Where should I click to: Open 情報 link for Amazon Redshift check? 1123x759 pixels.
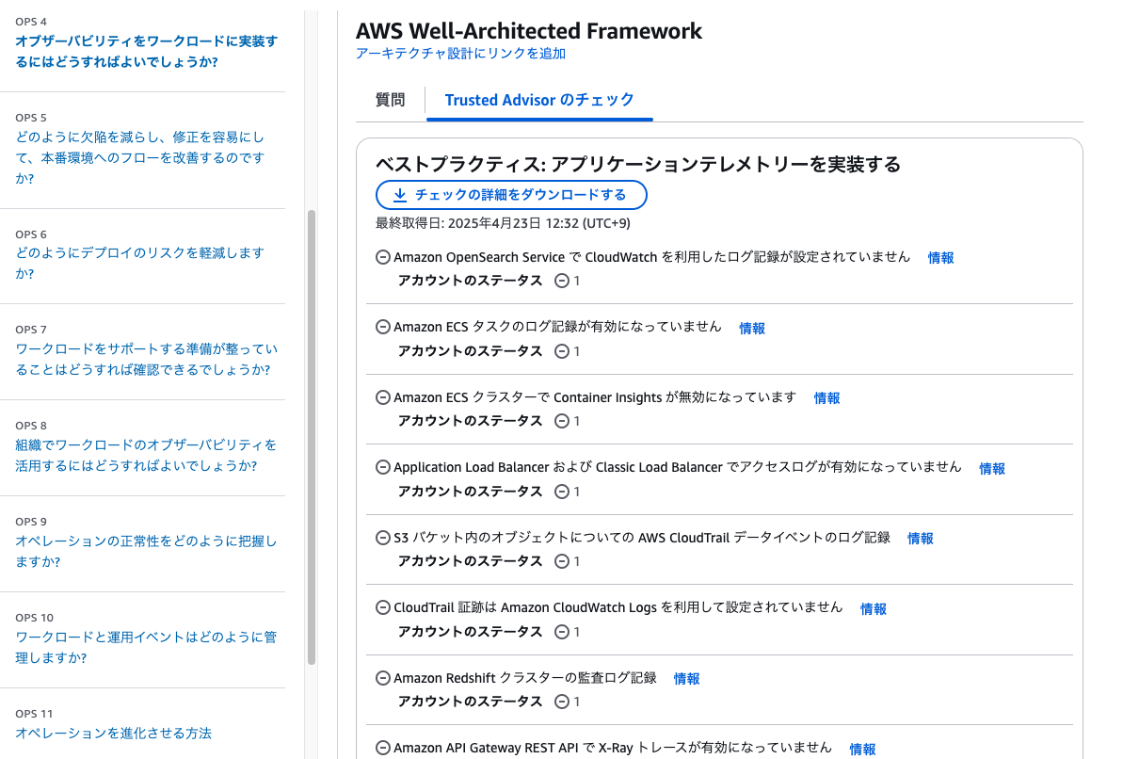pyautogui.click(x=687, y=679)
